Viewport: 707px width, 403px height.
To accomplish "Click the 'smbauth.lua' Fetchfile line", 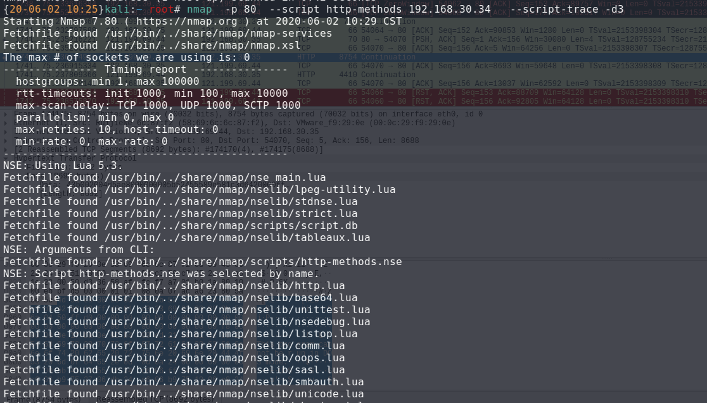I will [x=184, y=381].
